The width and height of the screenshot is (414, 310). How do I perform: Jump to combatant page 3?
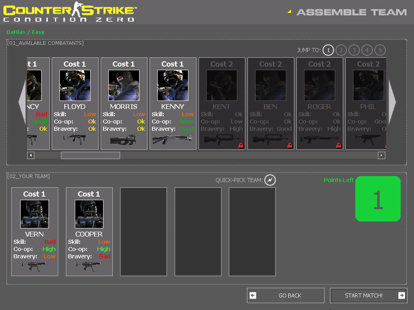tap(354, 50)
